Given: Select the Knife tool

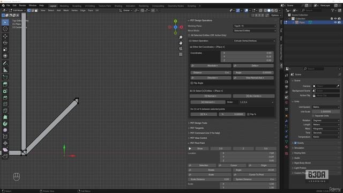Looking at the screenshot, I should click(5, 111).
